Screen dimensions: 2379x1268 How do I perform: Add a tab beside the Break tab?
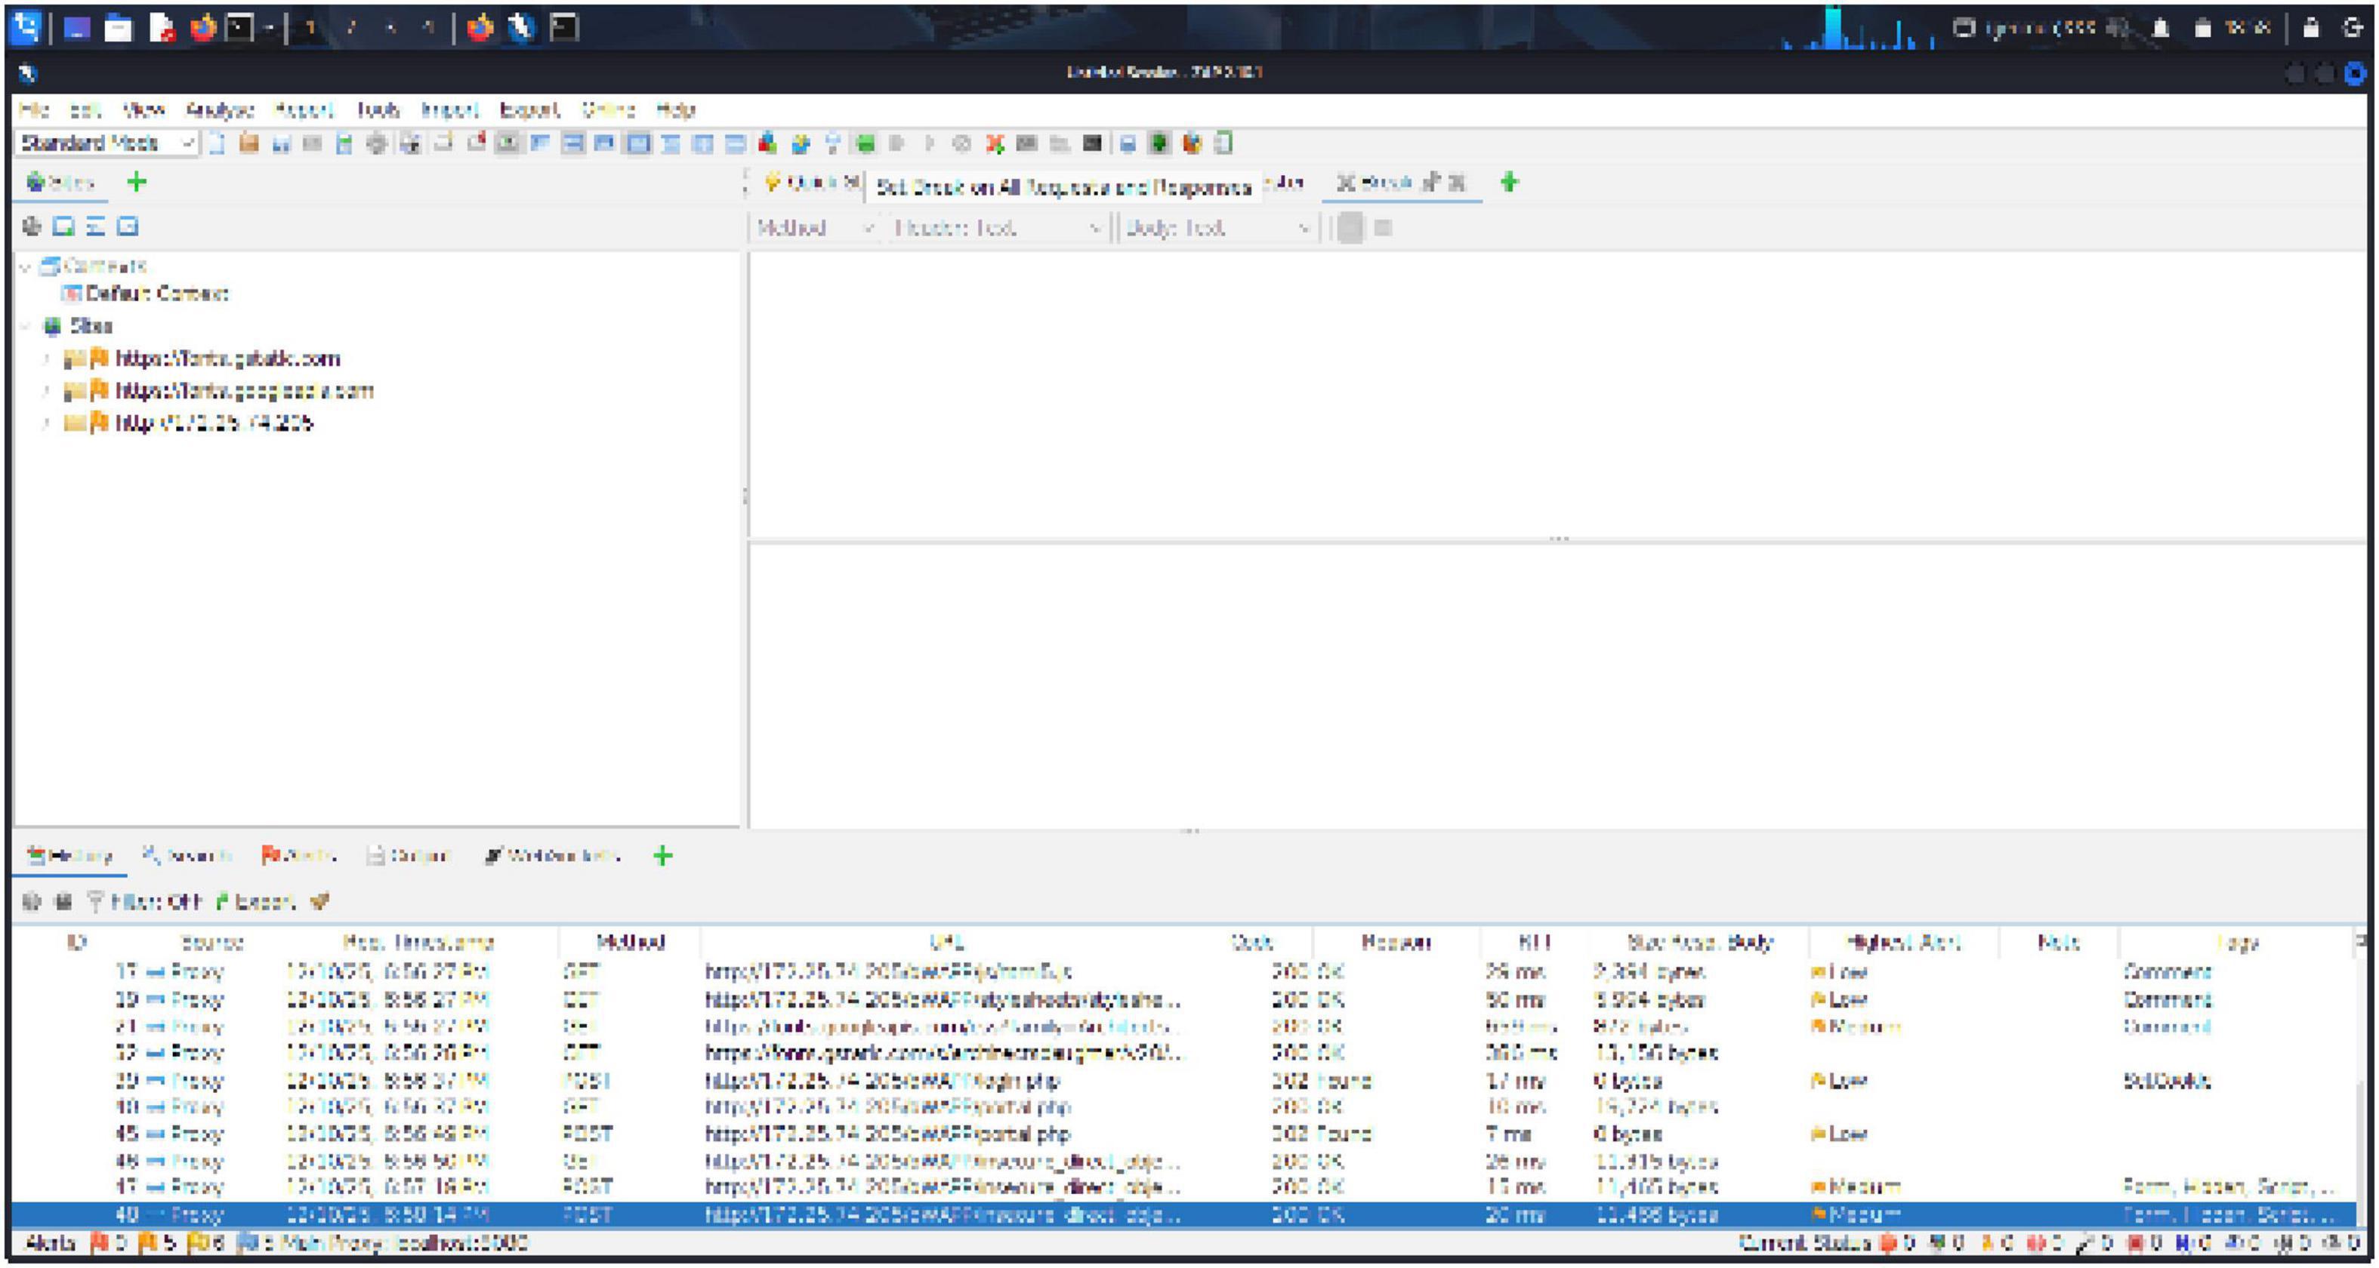coord(1509,182)
